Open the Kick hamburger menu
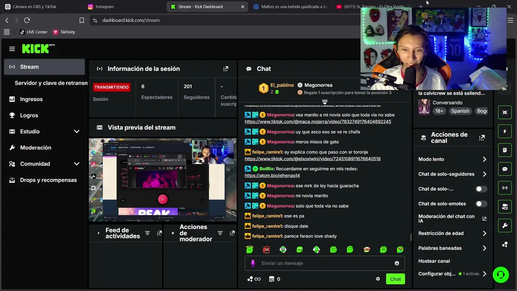 12,49
